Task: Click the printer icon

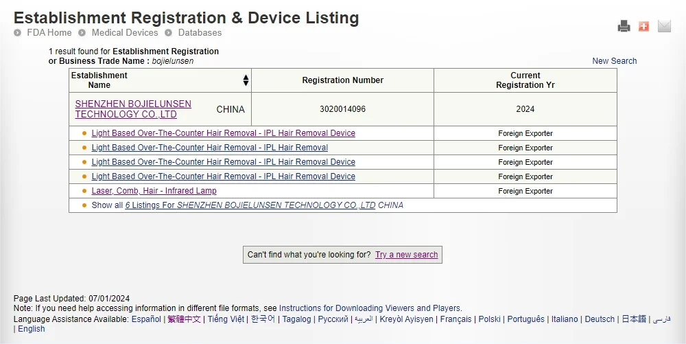Action: [624, 26]
